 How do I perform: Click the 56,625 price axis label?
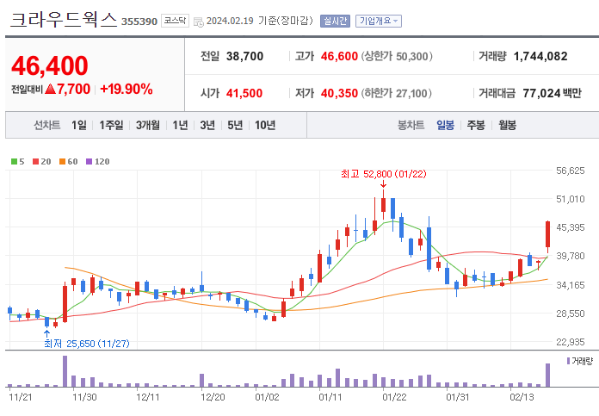tap(571, 171)
